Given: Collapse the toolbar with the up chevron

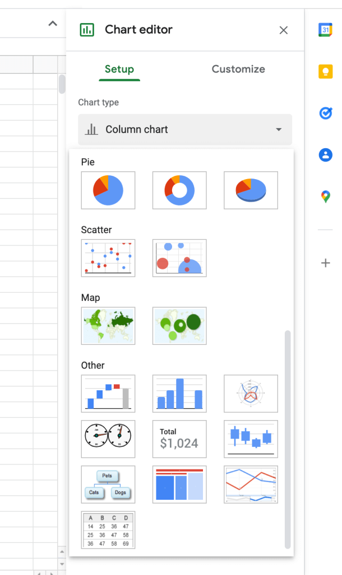Looking at the screenshot, I should [x=53, y=24].
